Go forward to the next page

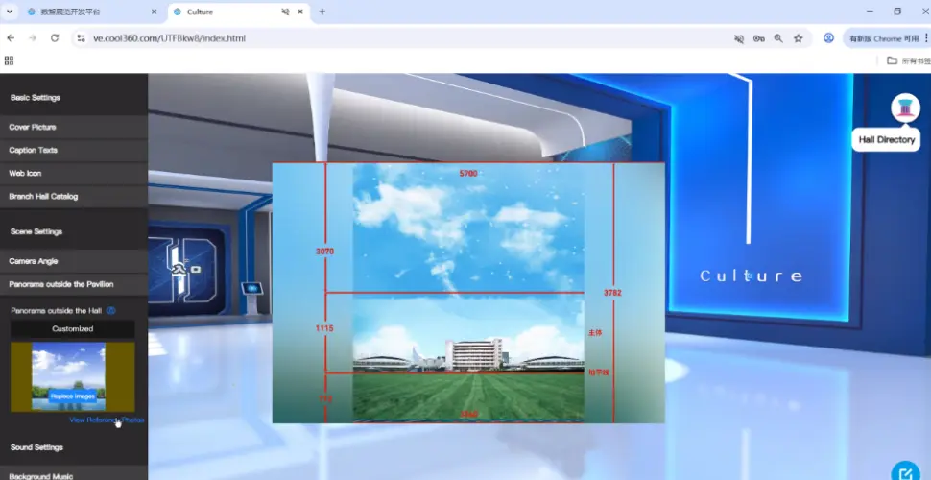coord(33,38)
